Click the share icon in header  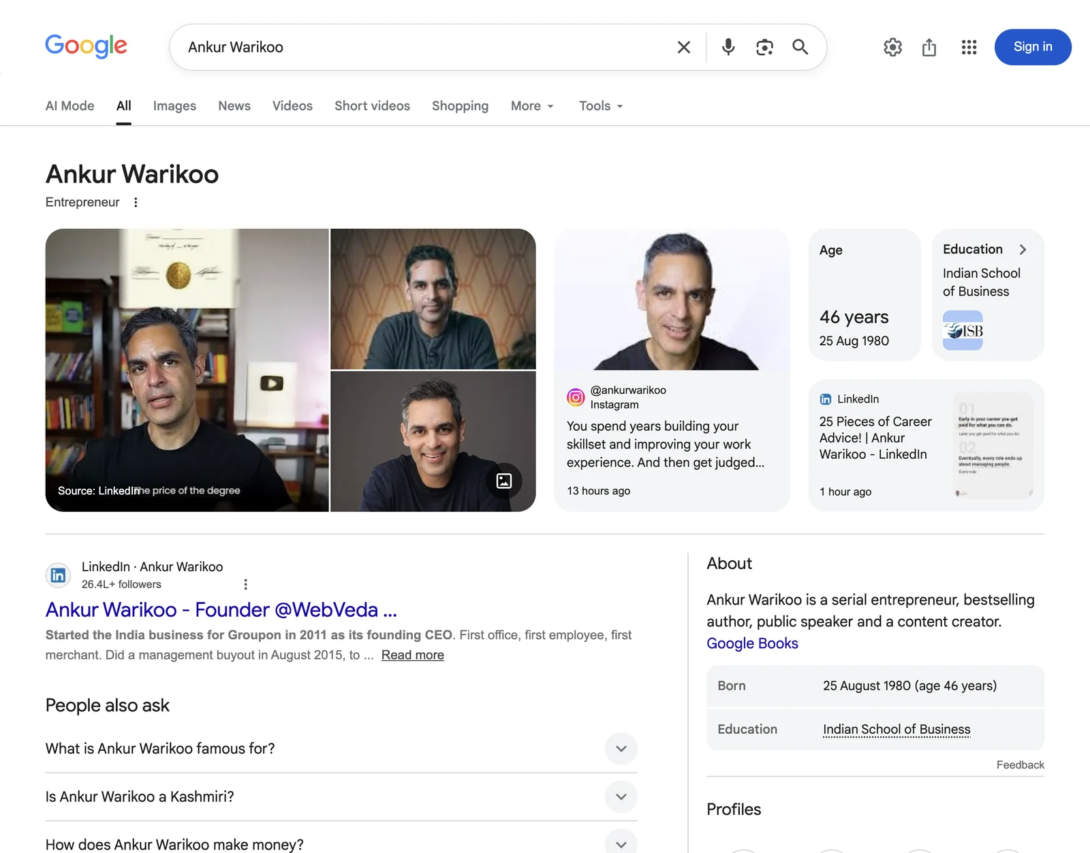929,47
